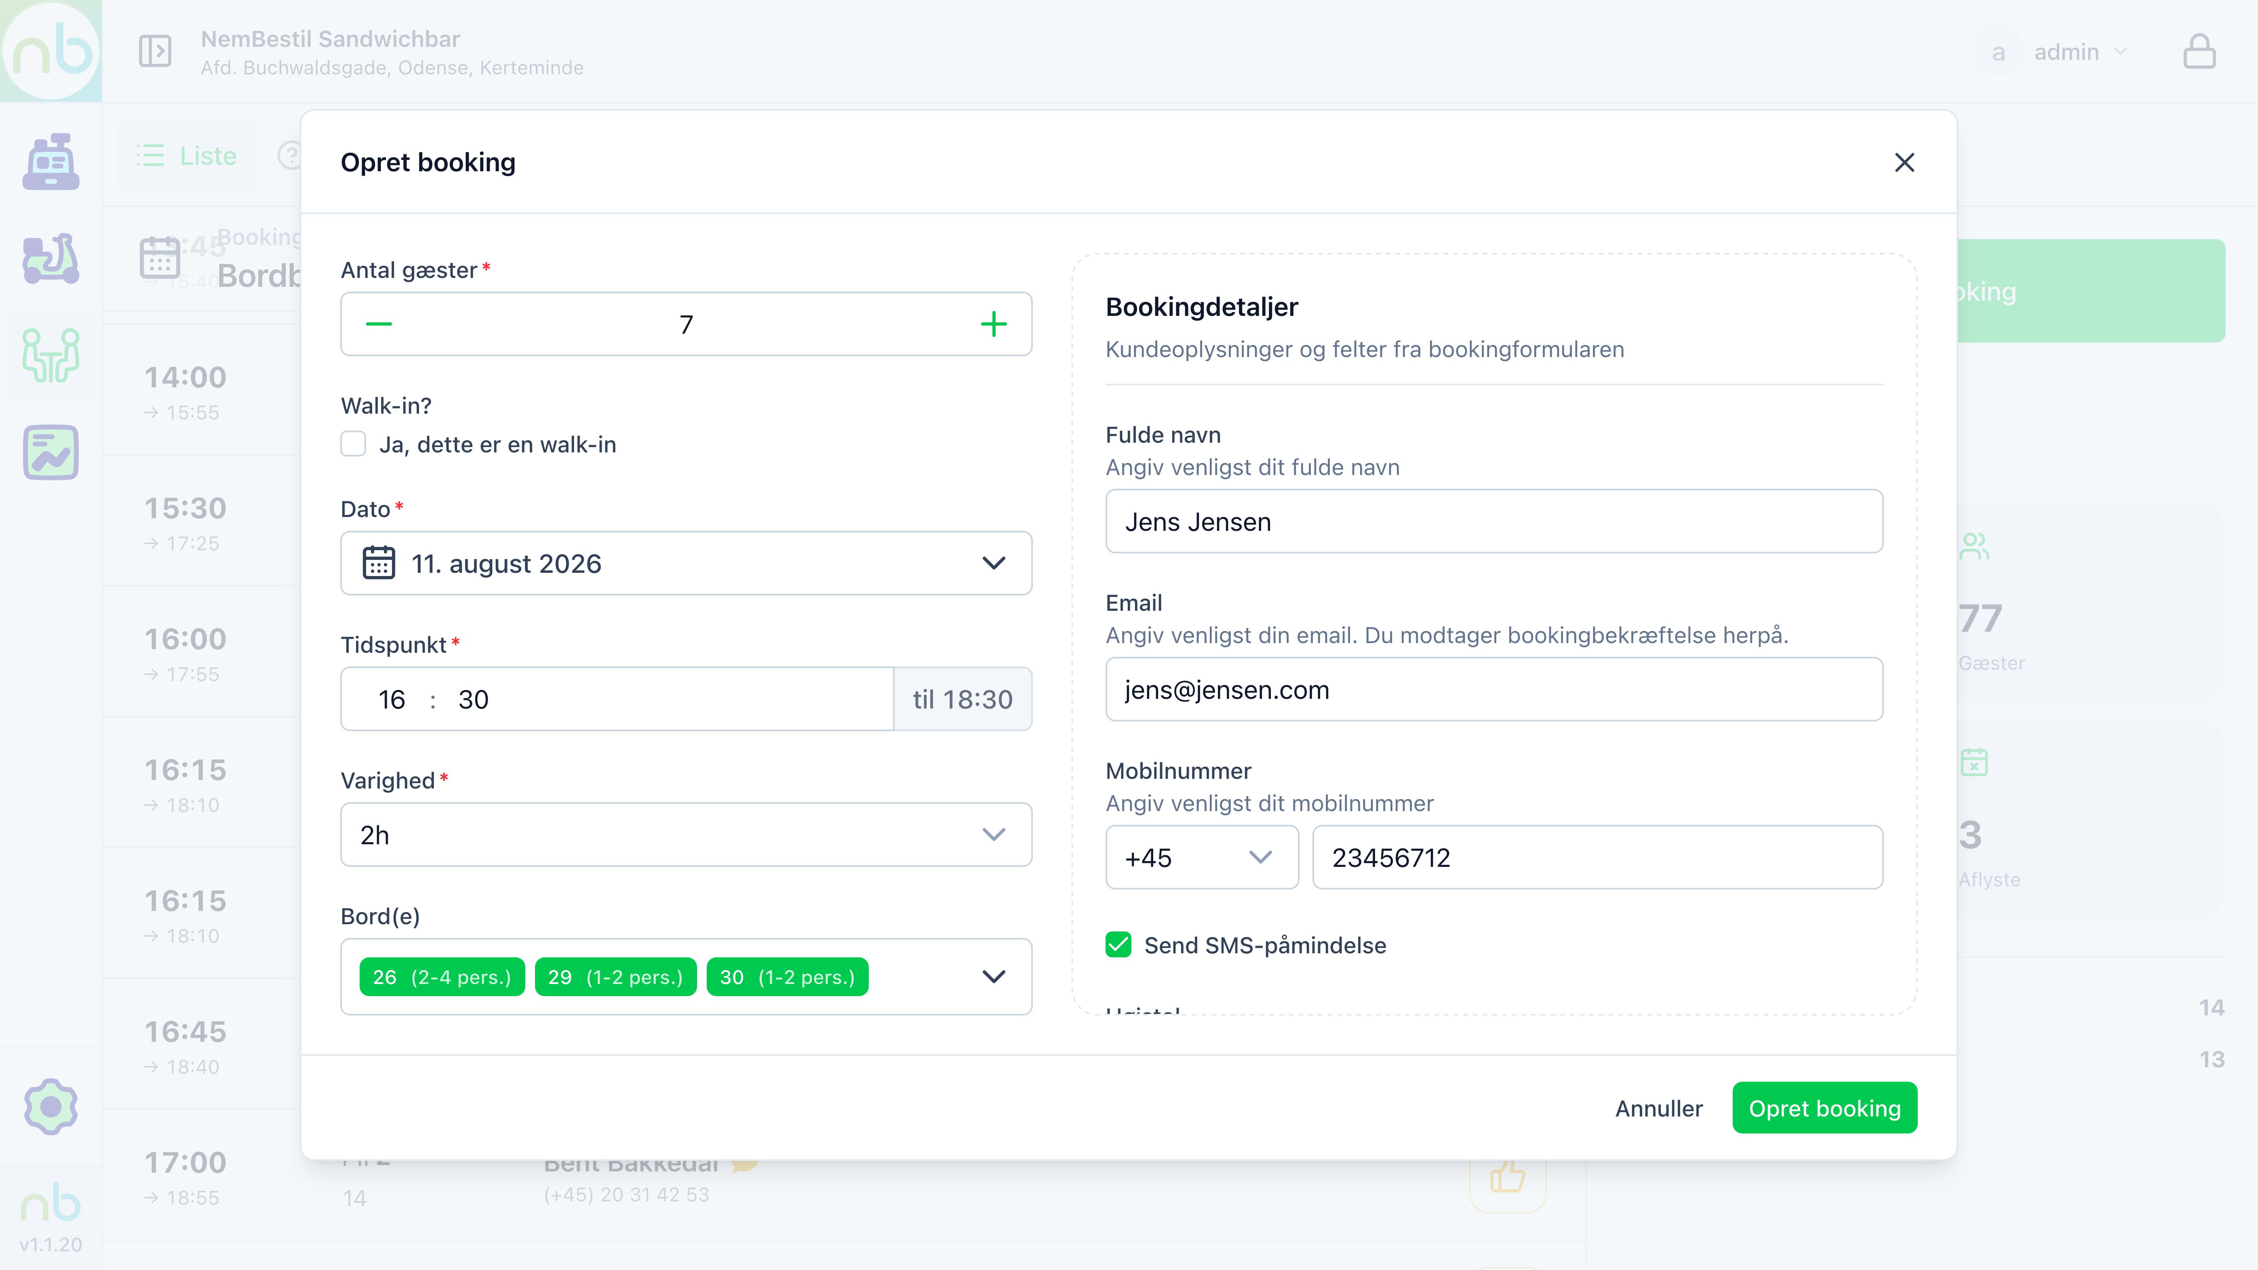
Task: Toggle the sidebar collapse icon
Action: 155,51
